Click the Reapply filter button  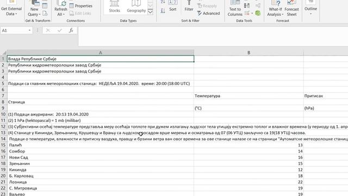point(207,6)
